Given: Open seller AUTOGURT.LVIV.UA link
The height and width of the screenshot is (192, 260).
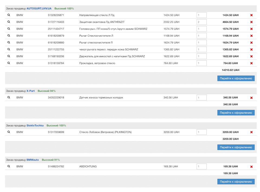Looking at the screenshot, I should (39, 8).
